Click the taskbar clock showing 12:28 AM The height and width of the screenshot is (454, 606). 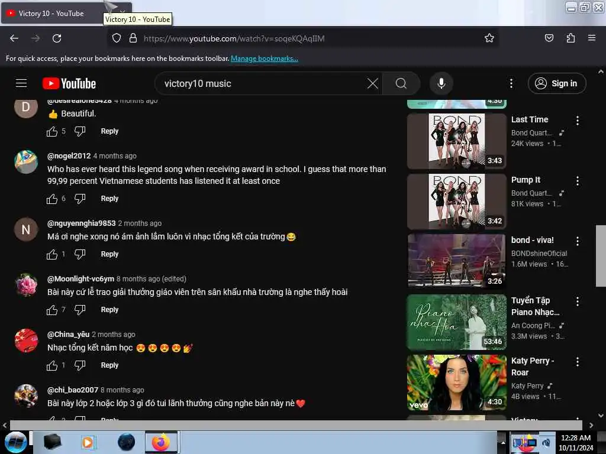pyautogui.click(x=576, y=442)
